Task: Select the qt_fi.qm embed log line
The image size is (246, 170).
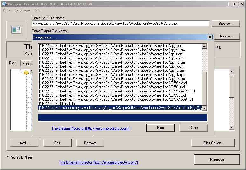Action: pyautogui.click(x=120, y=46)
